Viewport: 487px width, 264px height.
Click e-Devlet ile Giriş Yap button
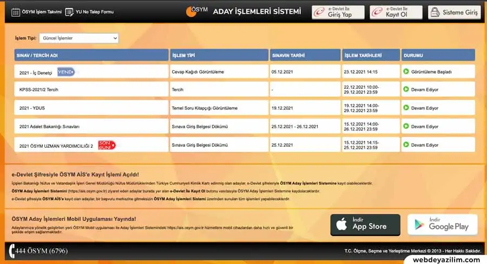tap(338, 12)
